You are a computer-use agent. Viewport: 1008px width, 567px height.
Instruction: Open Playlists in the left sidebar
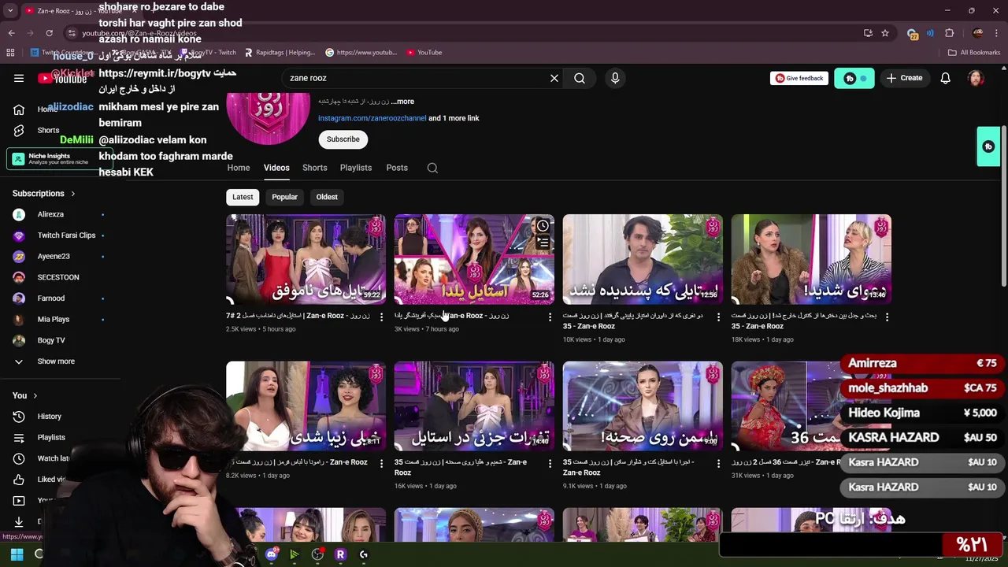click(x=51, y=437)
